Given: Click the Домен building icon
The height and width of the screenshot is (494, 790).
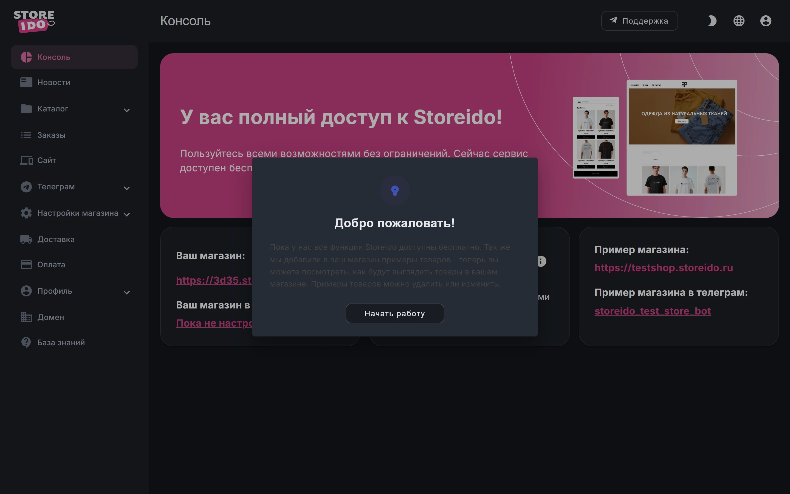Looking at the screenshot, I should (x=26, y=317).
